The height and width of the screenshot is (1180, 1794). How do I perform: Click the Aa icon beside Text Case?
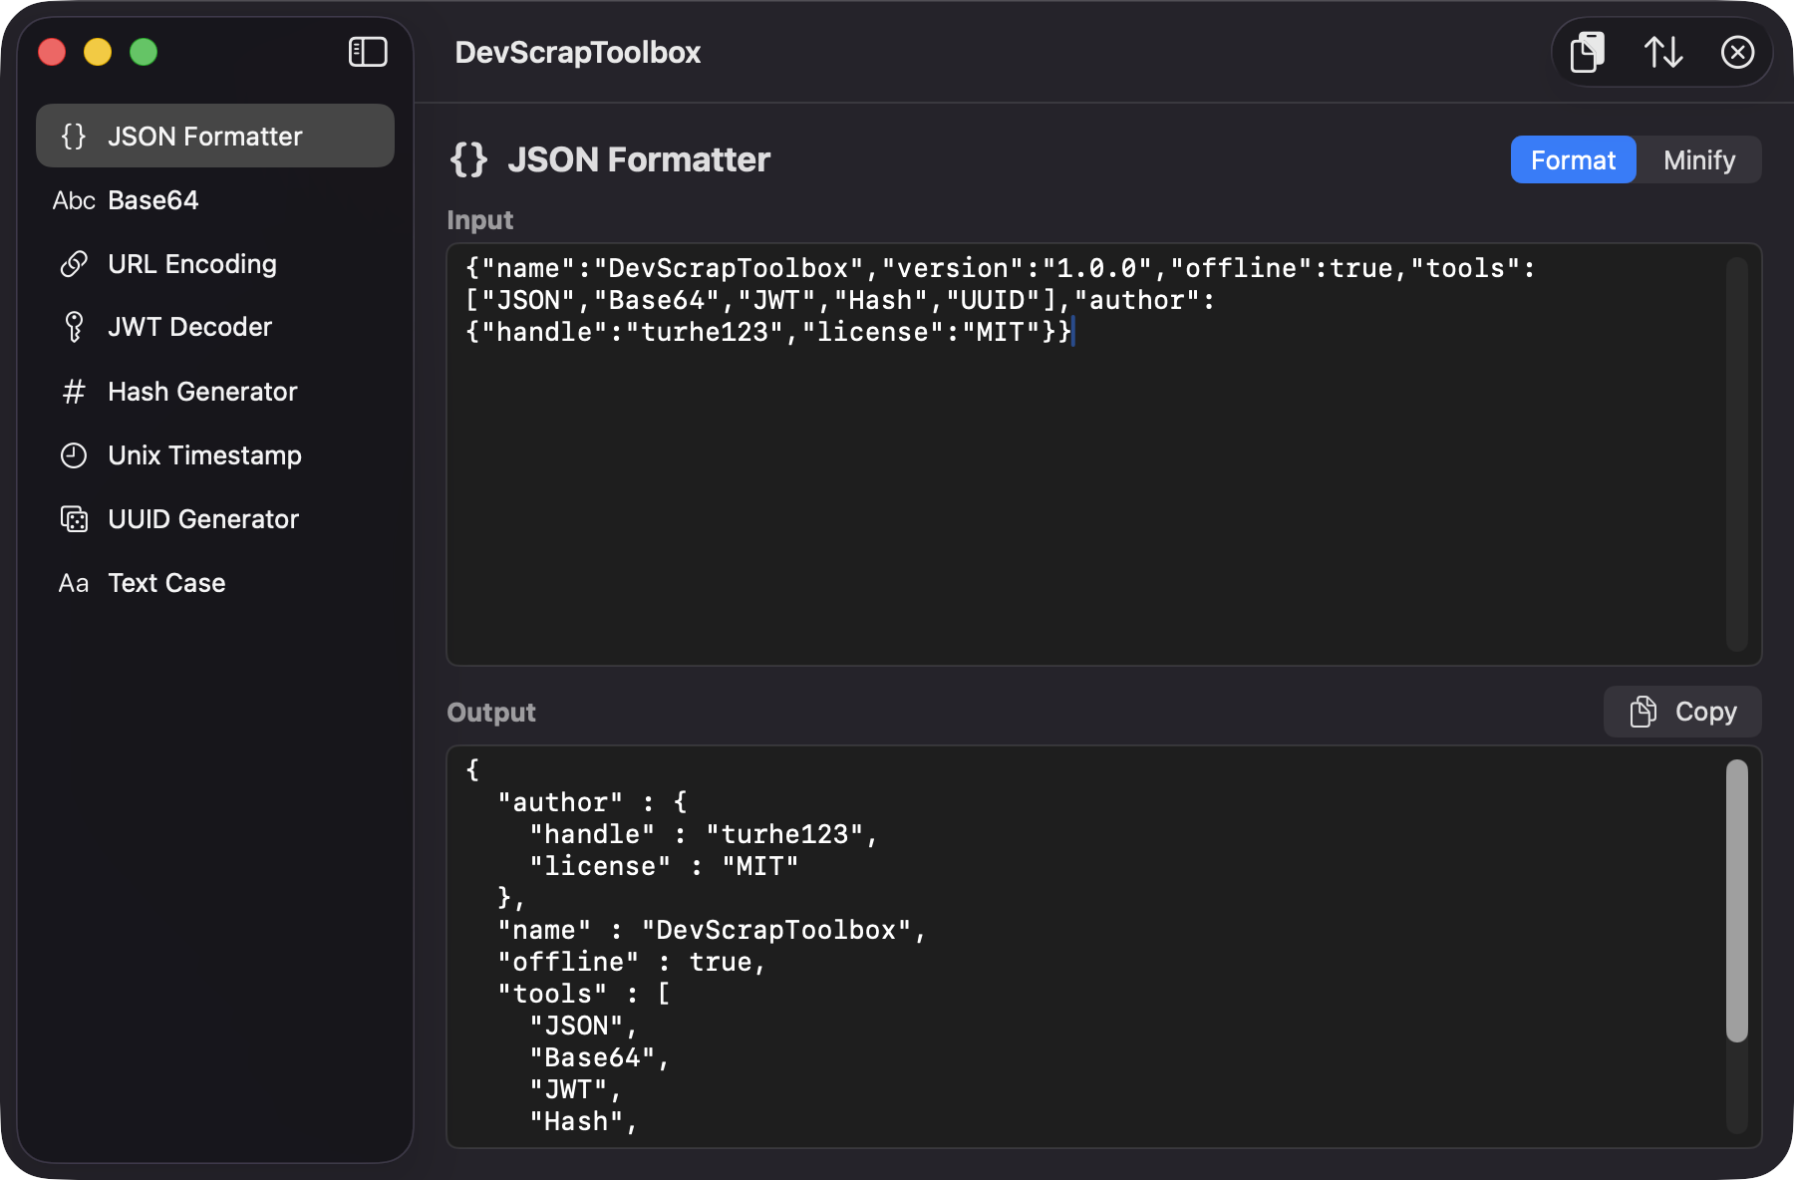74,583
